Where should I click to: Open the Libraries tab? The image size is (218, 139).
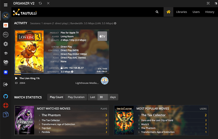181,12
